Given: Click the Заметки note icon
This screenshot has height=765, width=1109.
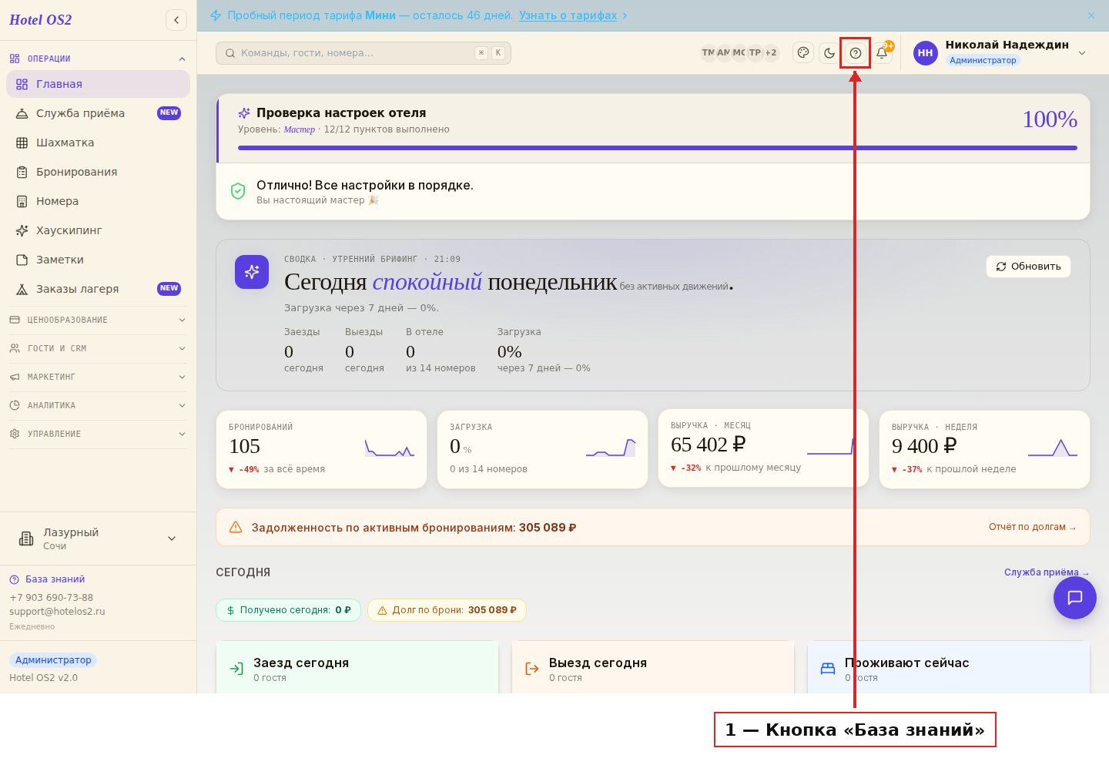Looking at the screenshot, I should click(x=22, y=260).
